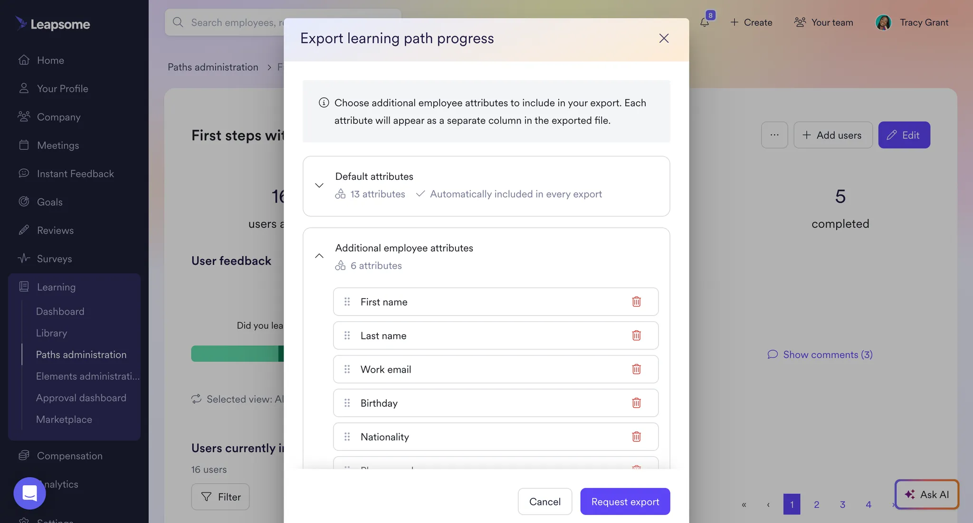Click the Nationality row drag handle
The image size is (973, 523).
347,437
